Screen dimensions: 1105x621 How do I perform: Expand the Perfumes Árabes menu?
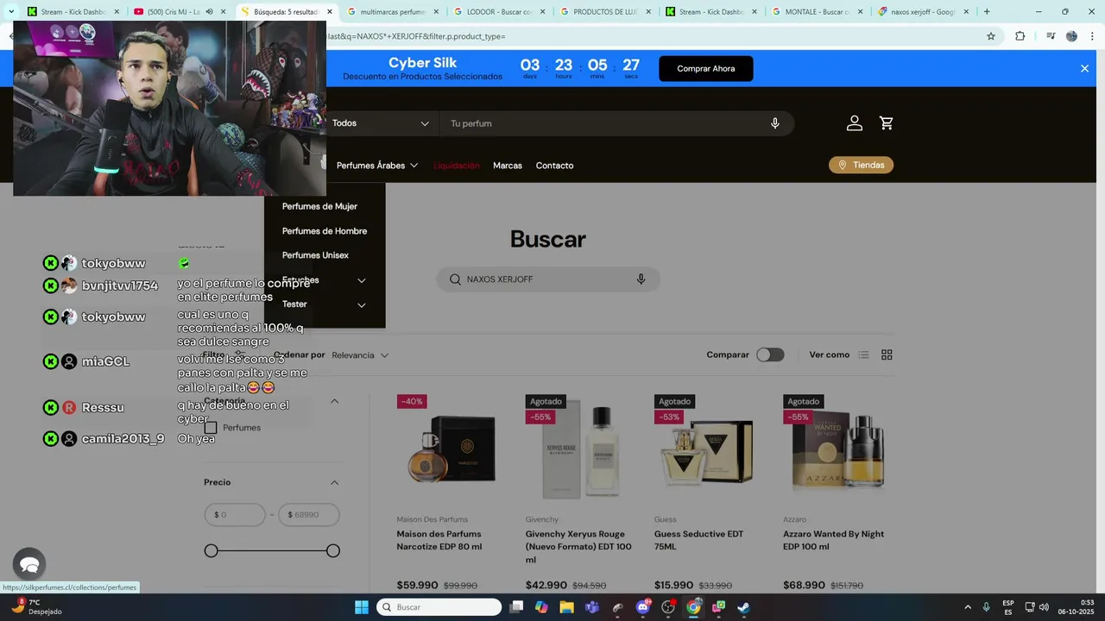[x=377, y=166]
